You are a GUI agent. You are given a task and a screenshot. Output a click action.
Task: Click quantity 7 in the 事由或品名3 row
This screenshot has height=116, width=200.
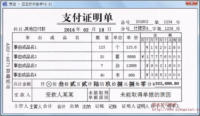pos(102,66)
